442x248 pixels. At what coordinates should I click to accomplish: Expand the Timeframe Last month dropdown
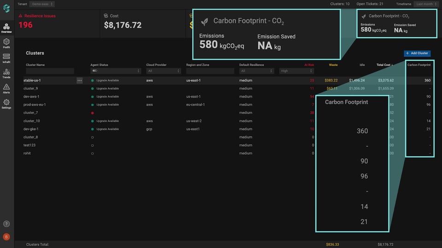[426, 4]
